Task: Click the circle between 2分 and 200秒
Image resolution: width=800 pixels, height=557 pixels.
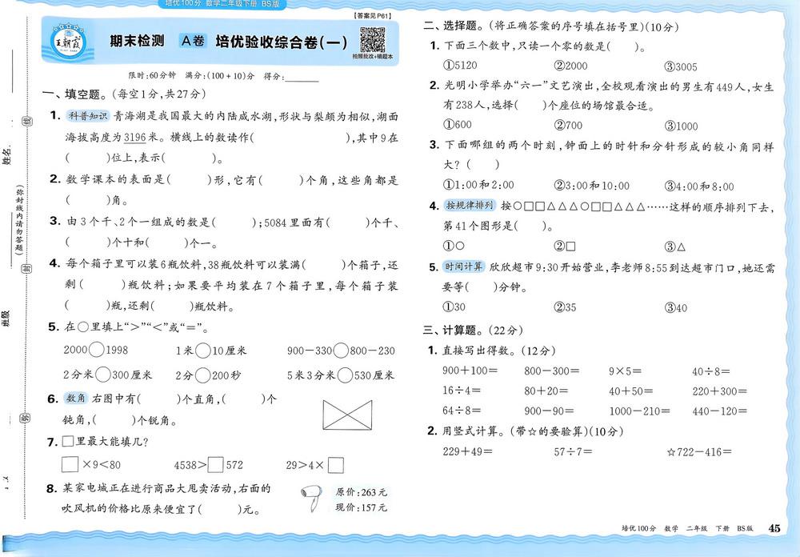Action: tap(203, 375)
